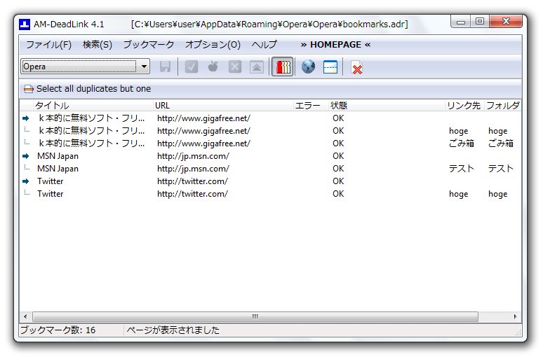Image resolution: width=543 pixels, height=357 pixels.
Task: Click the ページが表示されました status message
Action: click(x=173, y=330)
